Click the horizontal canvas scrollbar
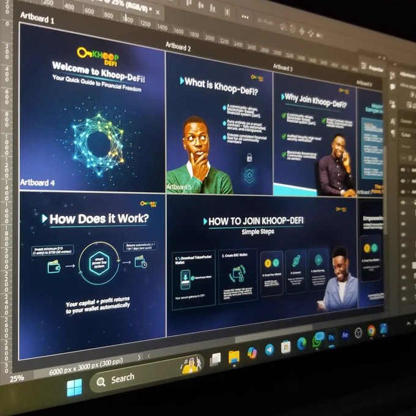The height and width of the screenshot is (416, 416). tap(273, 334)
